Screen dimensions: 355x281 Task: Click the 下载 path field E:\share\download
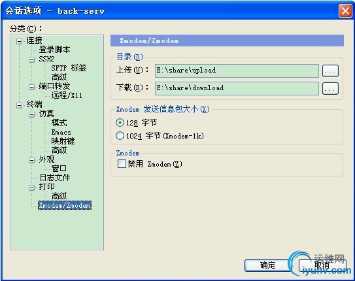237,88
